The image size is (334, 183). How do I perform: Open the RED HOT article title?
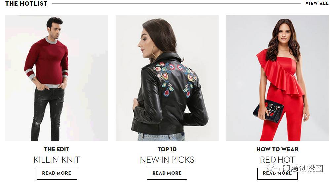tap(277, 160)
